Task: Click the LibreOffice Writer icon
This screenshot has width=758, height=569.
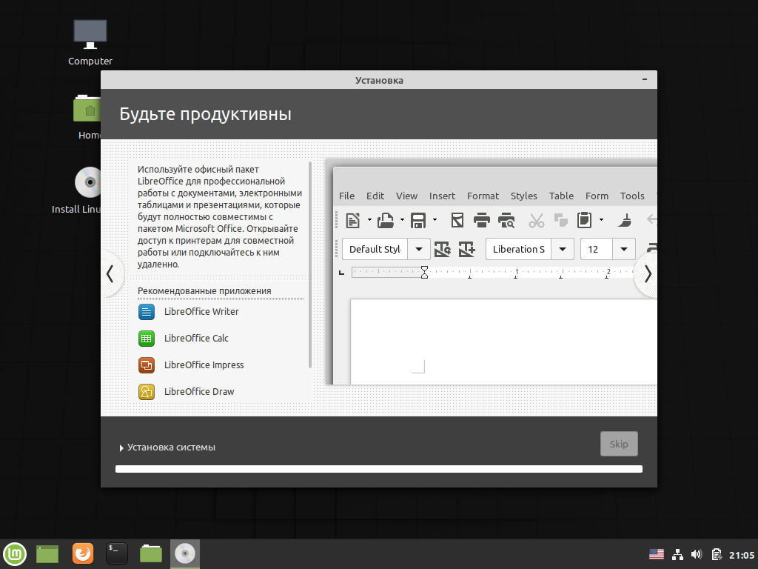Action: pos(147,312)
